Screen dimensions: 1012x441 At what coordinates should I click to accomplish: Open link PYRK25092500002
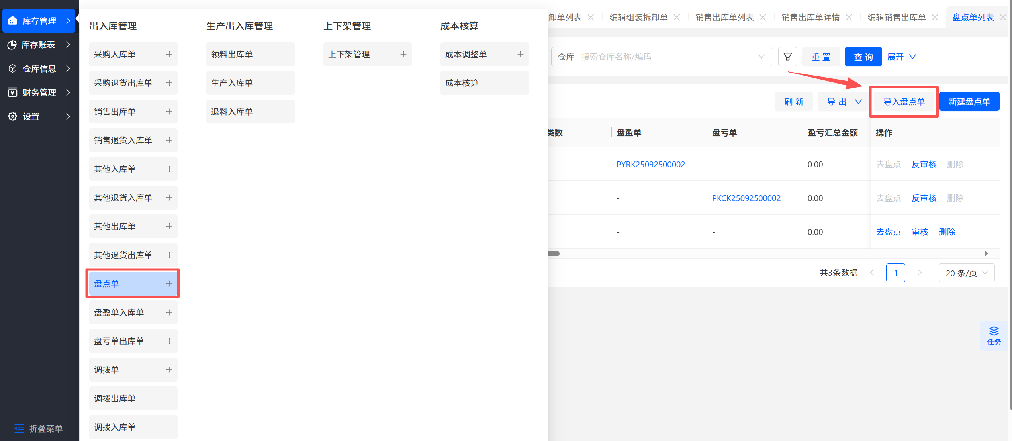650,164
